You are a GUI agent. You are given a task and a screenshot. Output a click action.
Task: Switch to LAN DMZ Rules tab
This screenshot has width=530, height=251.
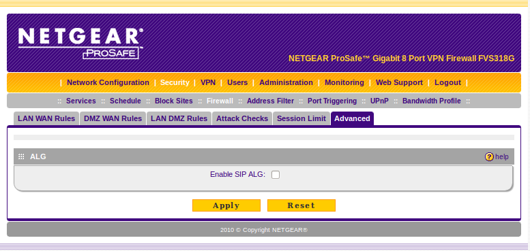(x=179, y=118)
